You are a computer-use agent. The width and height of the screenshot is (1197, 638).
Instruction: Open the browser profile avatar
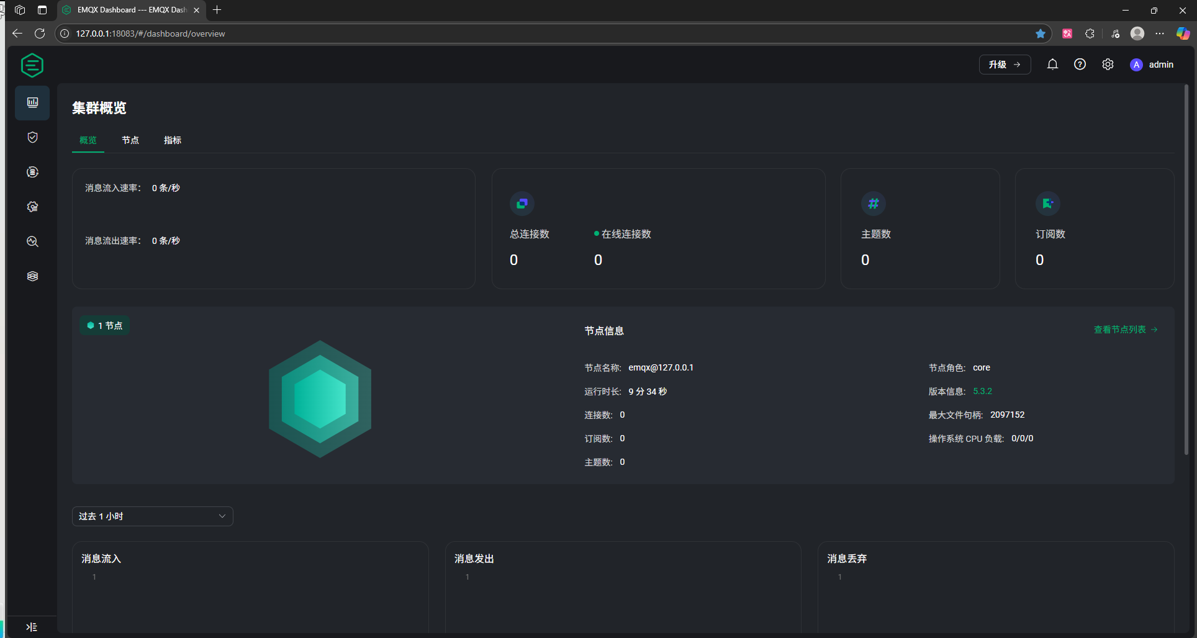1137,34
